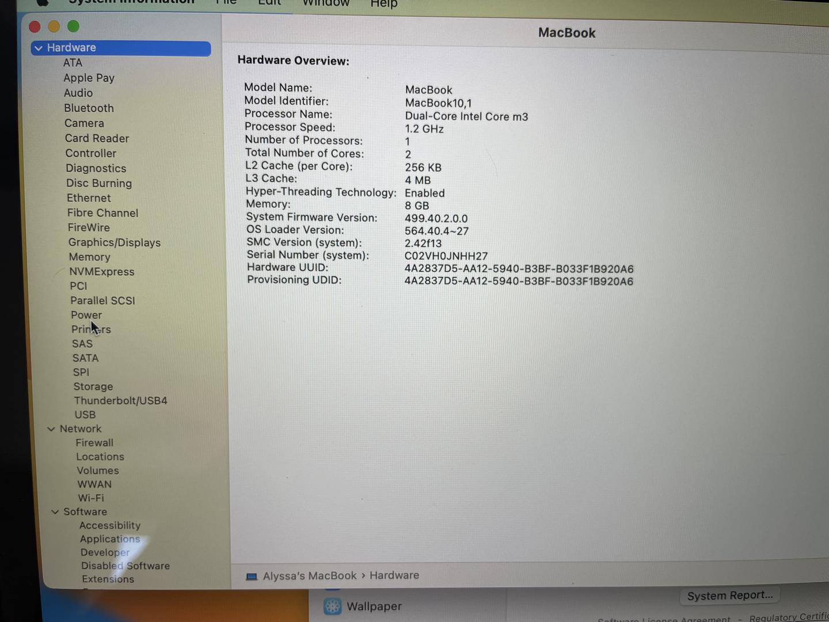Collapse the Network section chevron
The width and height of the screenshot is (829, 622).
[51, 429]
